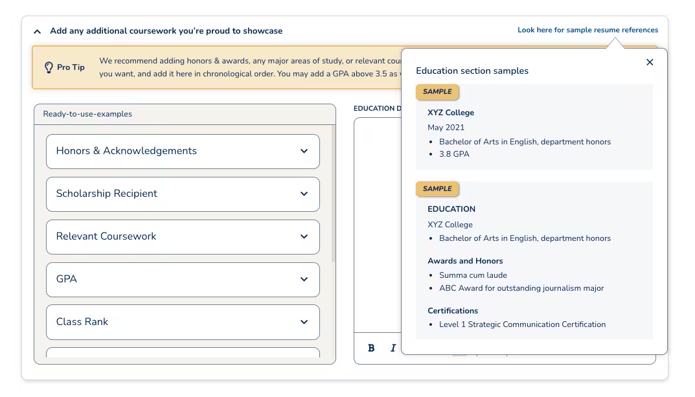Toggle italic formatting in the education editor
This screenshot has width=695, height=397.
pos(393,348)
